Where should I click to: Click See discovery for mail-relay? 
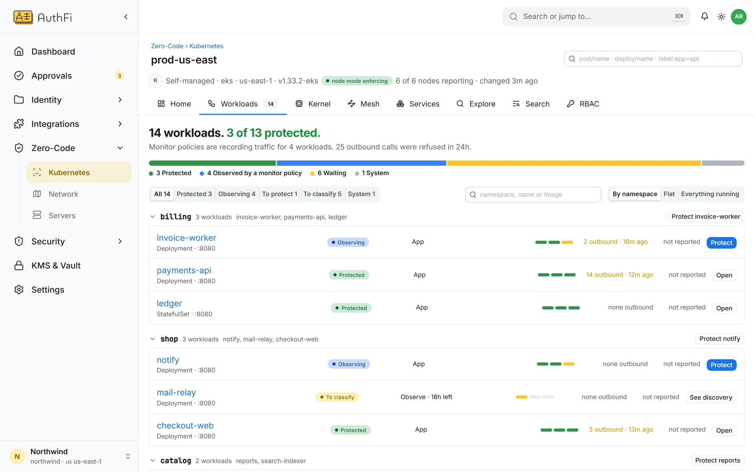pos(711,397)
